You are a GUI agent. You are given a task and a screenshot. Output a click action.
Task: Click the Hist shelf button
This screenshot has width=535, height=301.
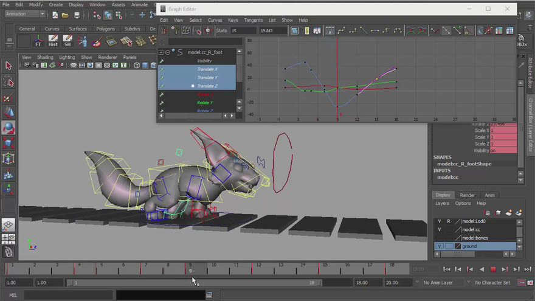(x=53, y=41)
